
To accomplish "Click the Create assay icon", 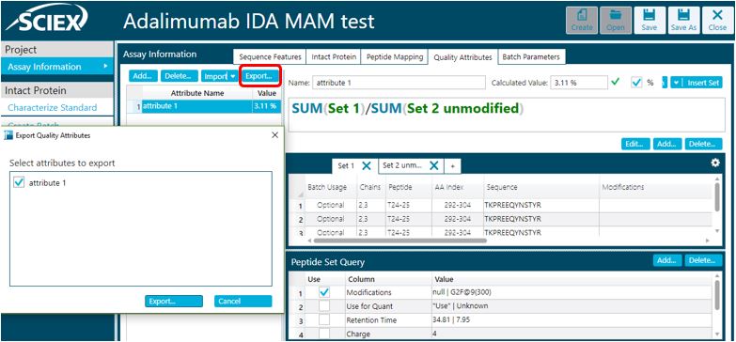I will click(582, 20).
